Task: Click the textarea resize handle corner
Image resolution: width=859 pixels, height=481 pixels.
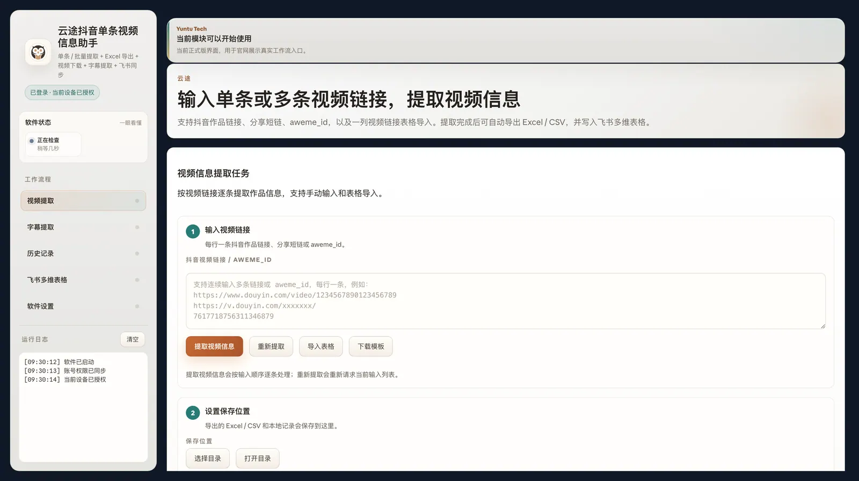Action: [x=822, y=326]
